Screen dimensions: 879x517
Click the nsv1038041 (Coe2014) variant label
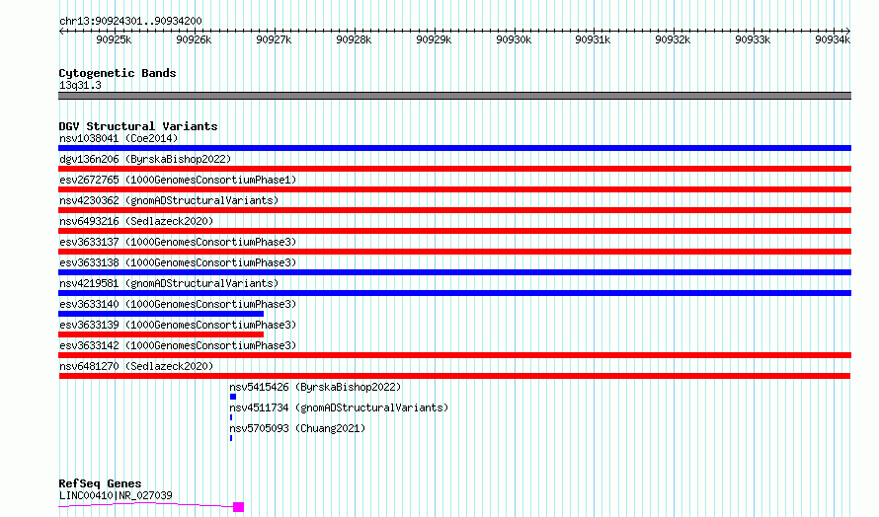tap(119, 138)
